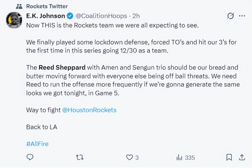Open the Rockets Twitter community link
The height and width of the screenshot is (168, 252).
(x=47, y=6)
